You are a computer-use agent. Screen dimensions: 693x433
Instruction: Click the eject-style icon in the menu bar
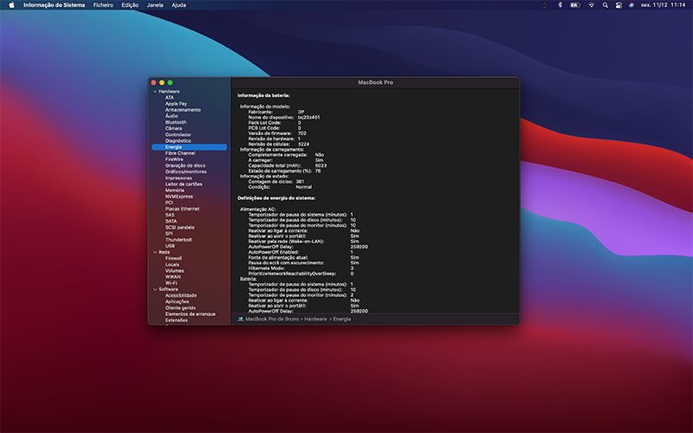tap(545, 5)
